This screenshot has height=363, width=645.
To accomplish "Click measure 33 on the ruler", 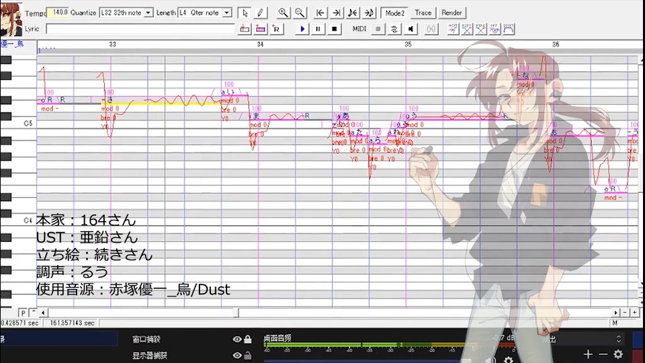I will point(113,44).
